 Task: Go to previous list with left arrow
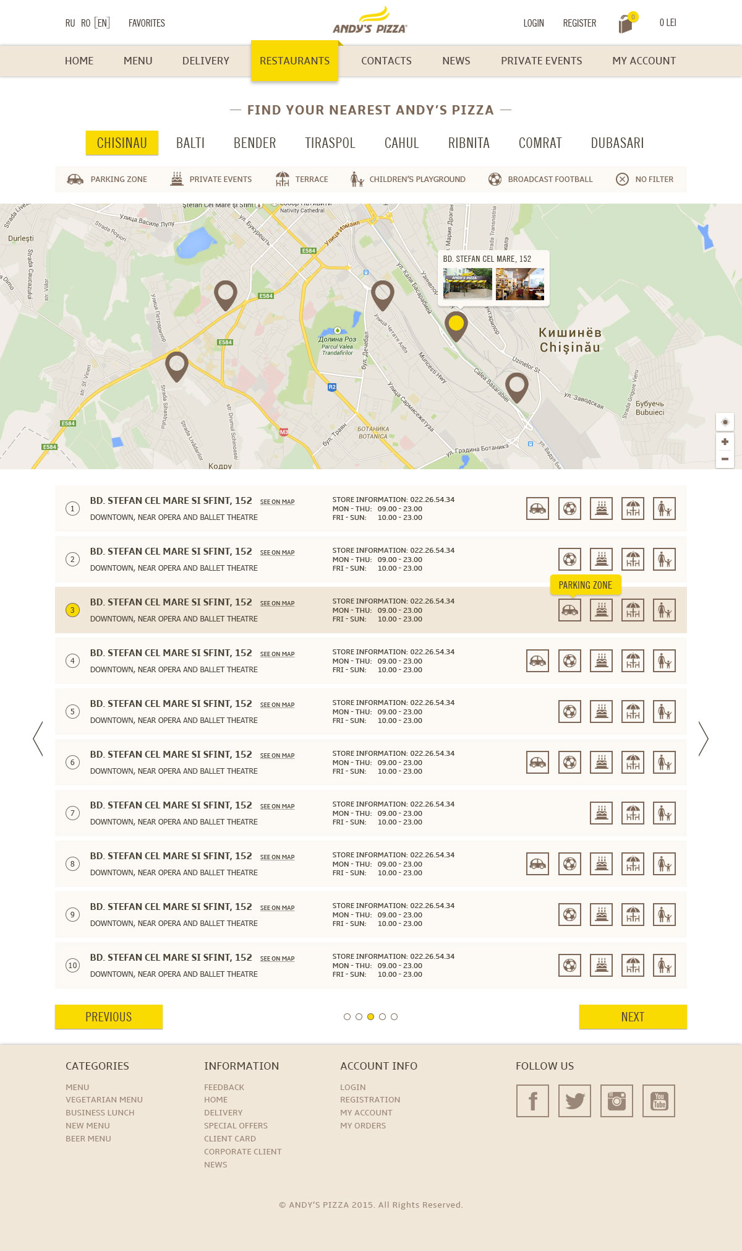click(x=38, y=738)
